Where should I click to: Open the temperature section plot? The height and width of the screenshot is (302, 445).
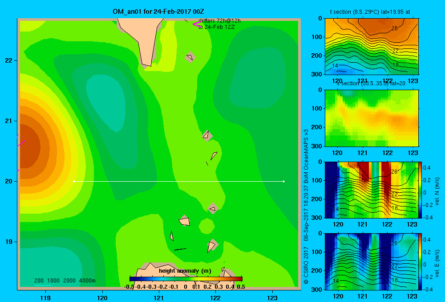[372, 47]
